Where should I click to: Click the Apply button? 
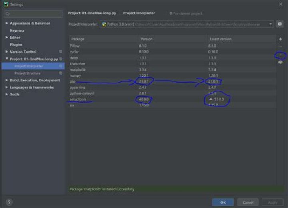pos(272,202)
